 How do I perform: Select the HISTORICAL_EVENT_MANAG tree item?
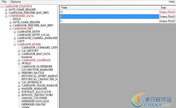click(39, 76)
